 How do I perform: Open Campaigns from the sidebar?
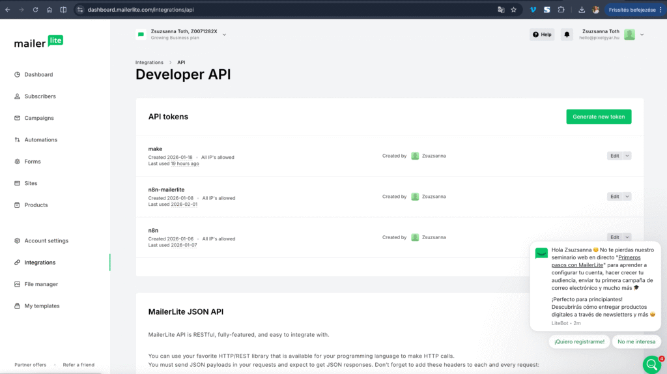point(39,118)
